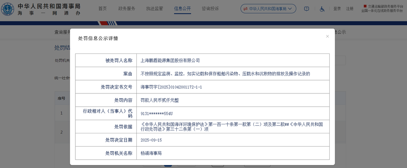
Task: Open the help question mark icon
Action: (306, 9)
